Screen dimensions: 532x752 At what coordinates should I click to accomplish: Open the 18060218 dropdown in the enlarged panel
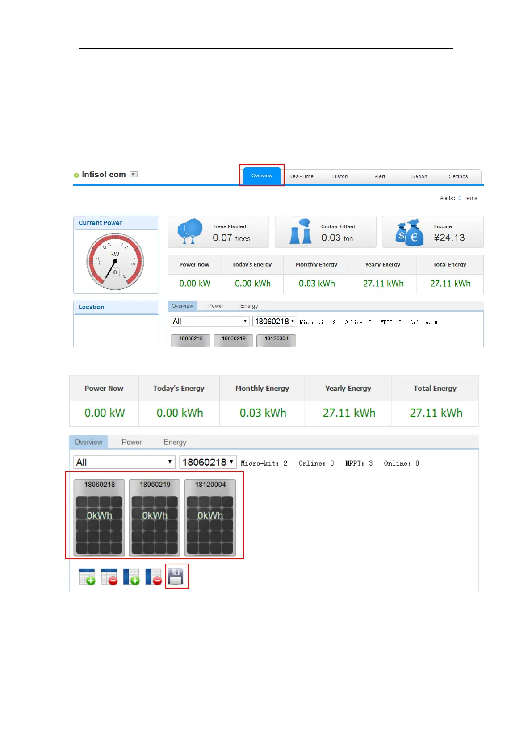click(x=208, y=462)
